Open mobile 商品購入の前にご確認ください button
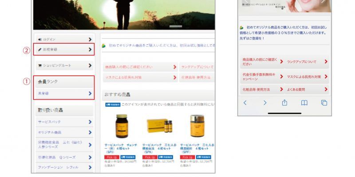Screen dimensions: 355x177 (x=262, y=62)
